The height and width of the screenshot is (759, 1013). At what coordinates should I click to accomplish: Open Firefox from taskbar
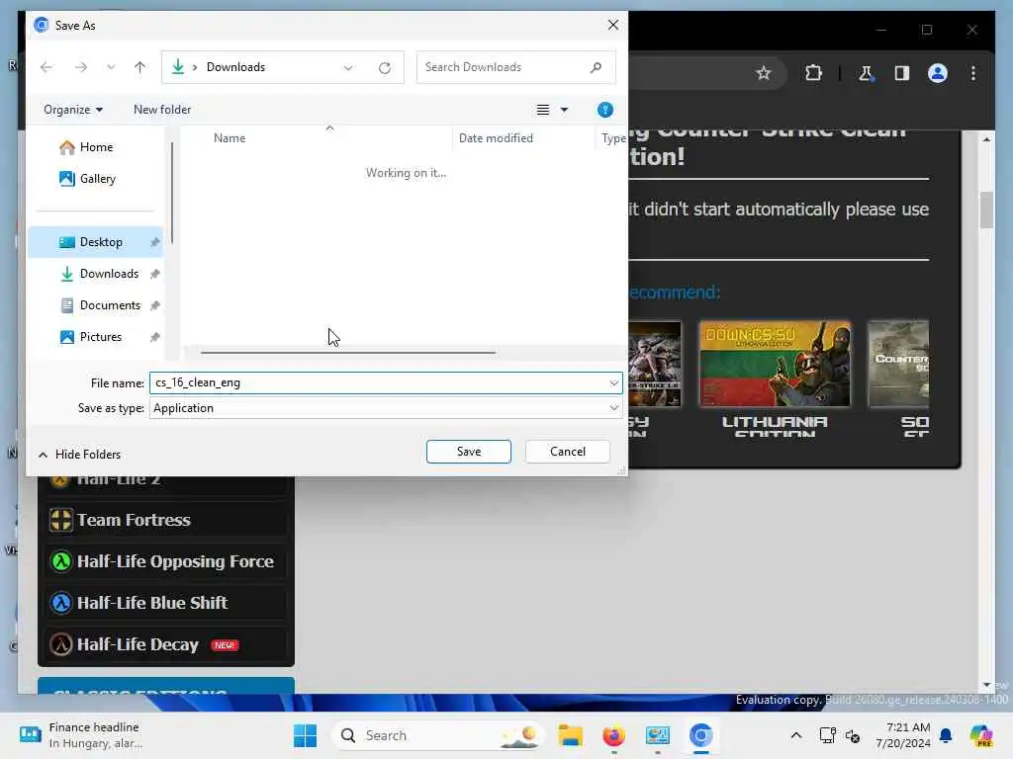click(613, 735)
